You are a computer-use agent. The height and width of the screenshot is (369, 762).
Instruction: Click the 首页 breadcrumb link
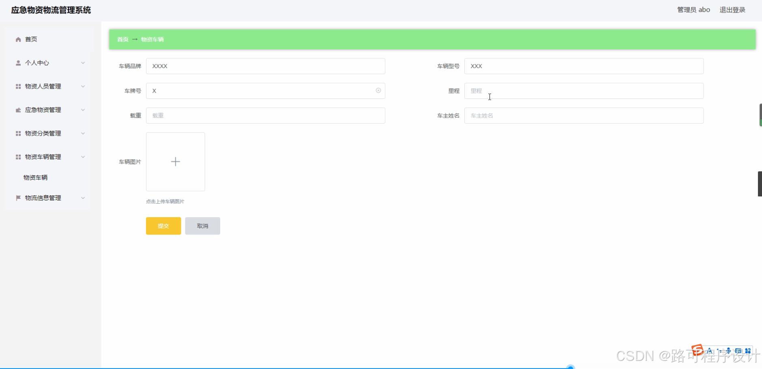tap(123, 39)
